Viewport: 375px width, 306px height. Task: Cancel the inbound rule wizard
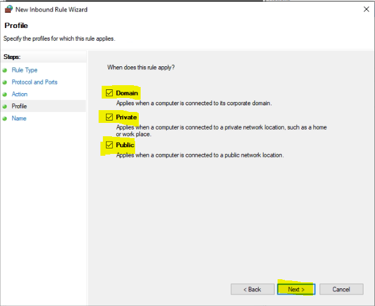[x=342, y=289]
